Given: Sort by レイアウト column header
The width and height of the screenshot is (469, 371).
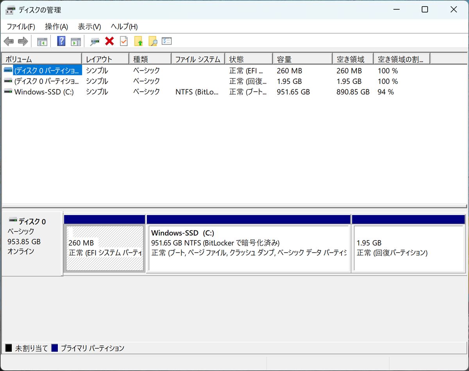Looking at the screenshot, I should coord(106,59).
